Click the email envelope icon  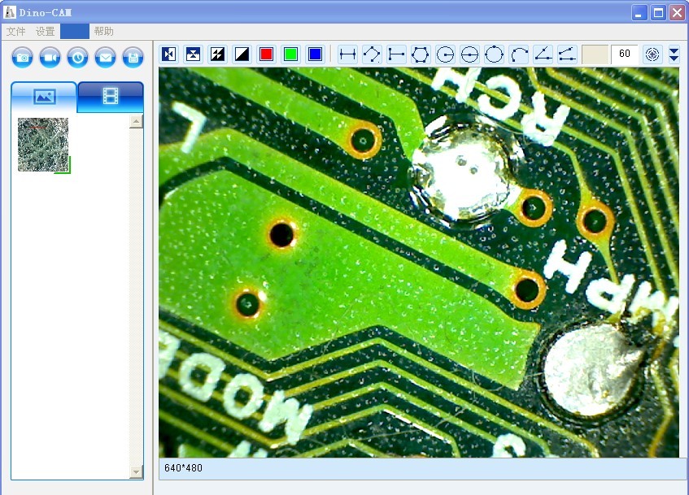tap(105, 57)
